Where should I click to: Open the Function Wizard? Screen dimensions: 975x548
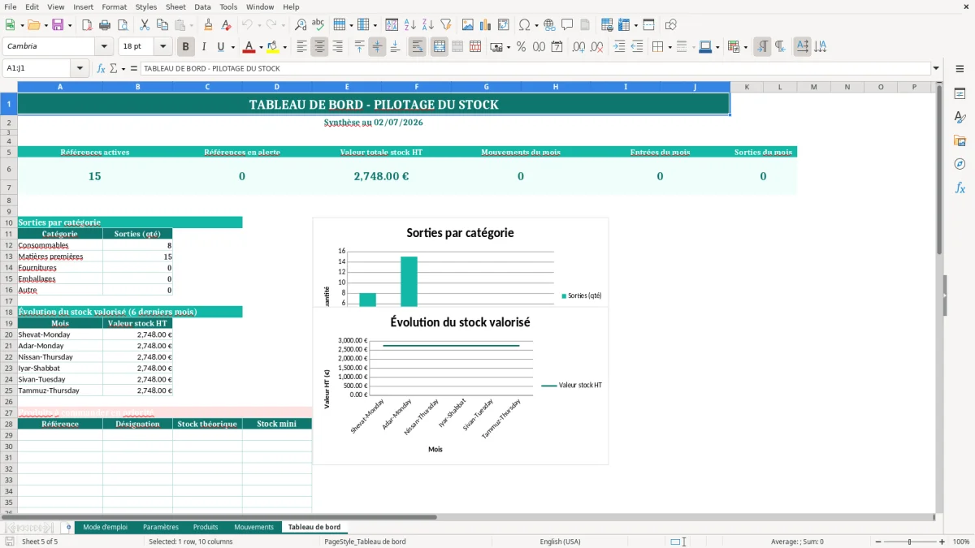102,69
